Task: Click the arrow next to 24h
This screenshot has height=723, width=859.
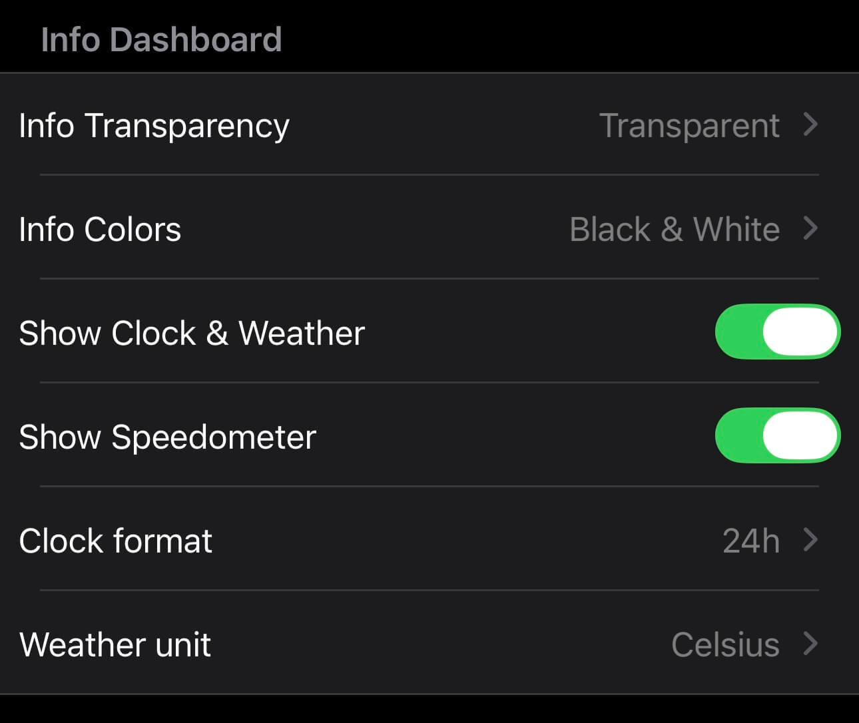Action: pyautogui.click(x=810, y=540)
